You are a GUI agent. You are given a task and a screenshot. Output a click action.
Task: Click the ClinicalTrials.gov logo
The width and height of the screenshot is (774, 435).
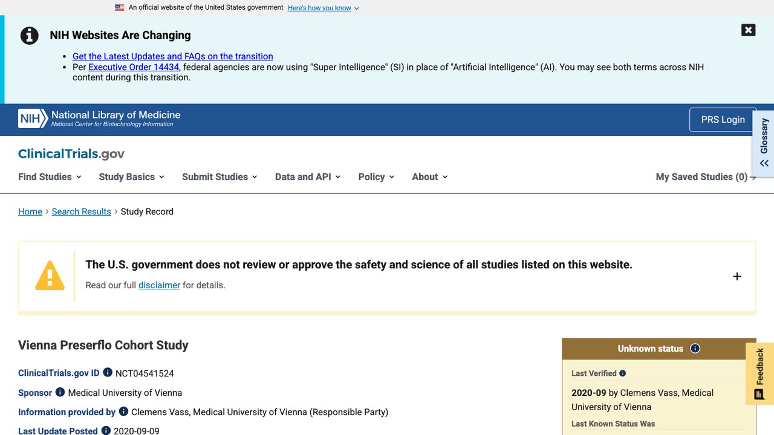(71, 153)
